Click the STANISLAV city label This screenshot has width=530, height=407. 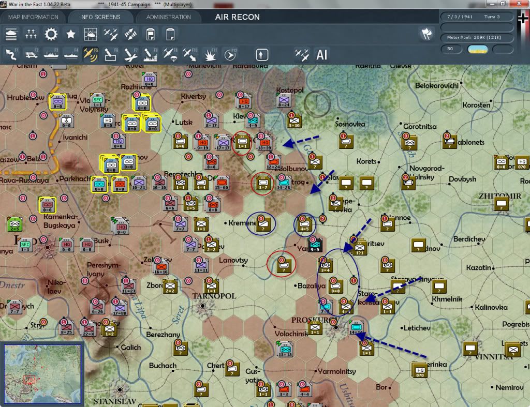coord(115,401)
